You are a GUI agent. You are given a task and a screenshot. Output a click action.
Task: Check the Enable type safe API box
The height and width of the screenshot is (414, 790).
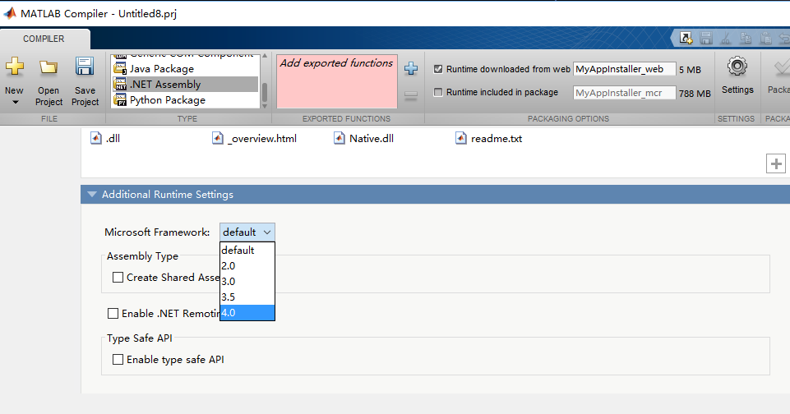tap(118, 359)
